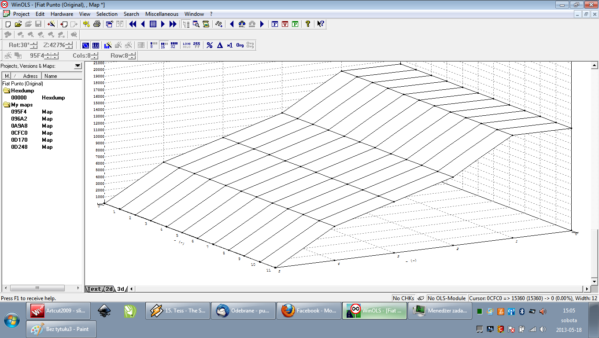Open the Projects, Versions & Maps dropdown

[78, 66]
